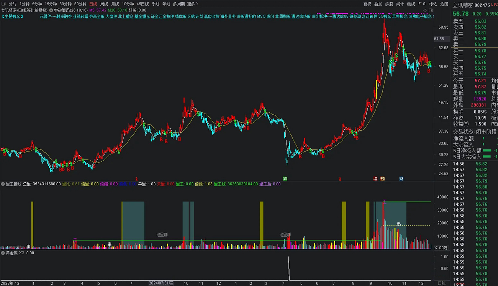This screenshot has height=286, width=498.
Task: Toggle the side panel layout icon
Action: pyautogui.click(x=431, y=10)
